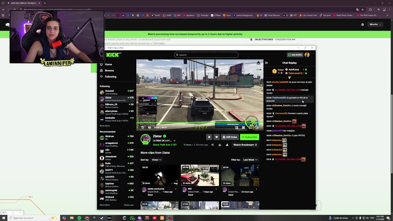The image size is (393, 221).
Task: Select elterryboss in the Following list
Action: click(x=117, y=112)
